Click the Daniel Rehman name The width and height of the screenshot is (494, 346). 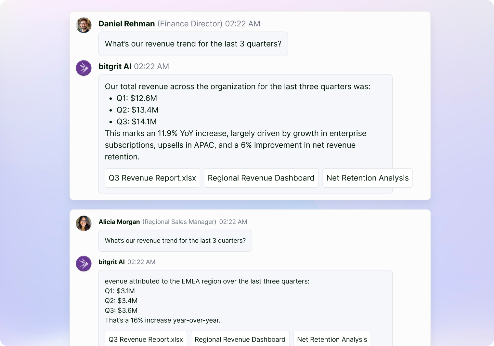[126, 24]
